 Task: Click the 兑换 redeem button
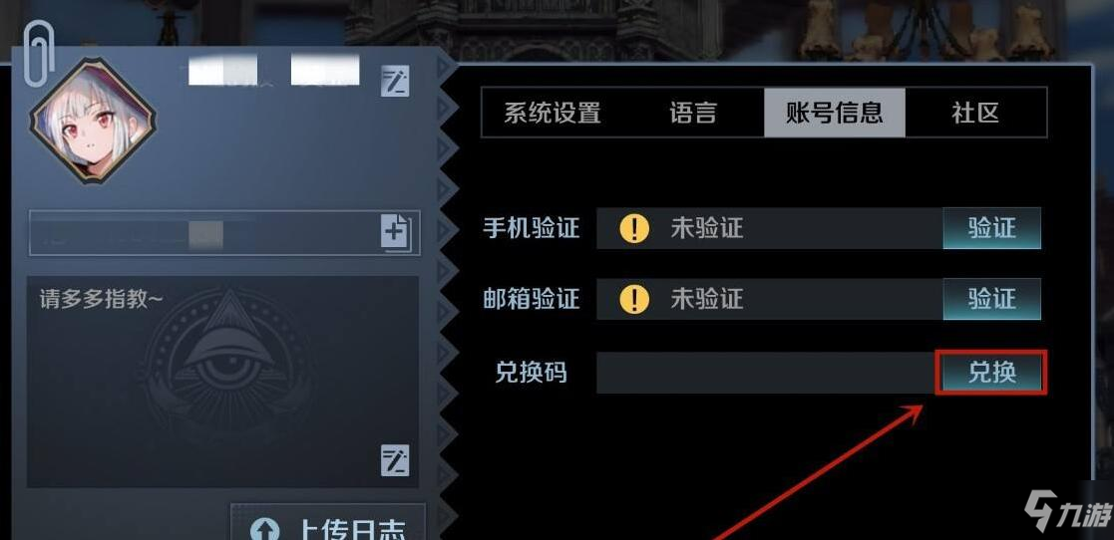tap(991, 372)
